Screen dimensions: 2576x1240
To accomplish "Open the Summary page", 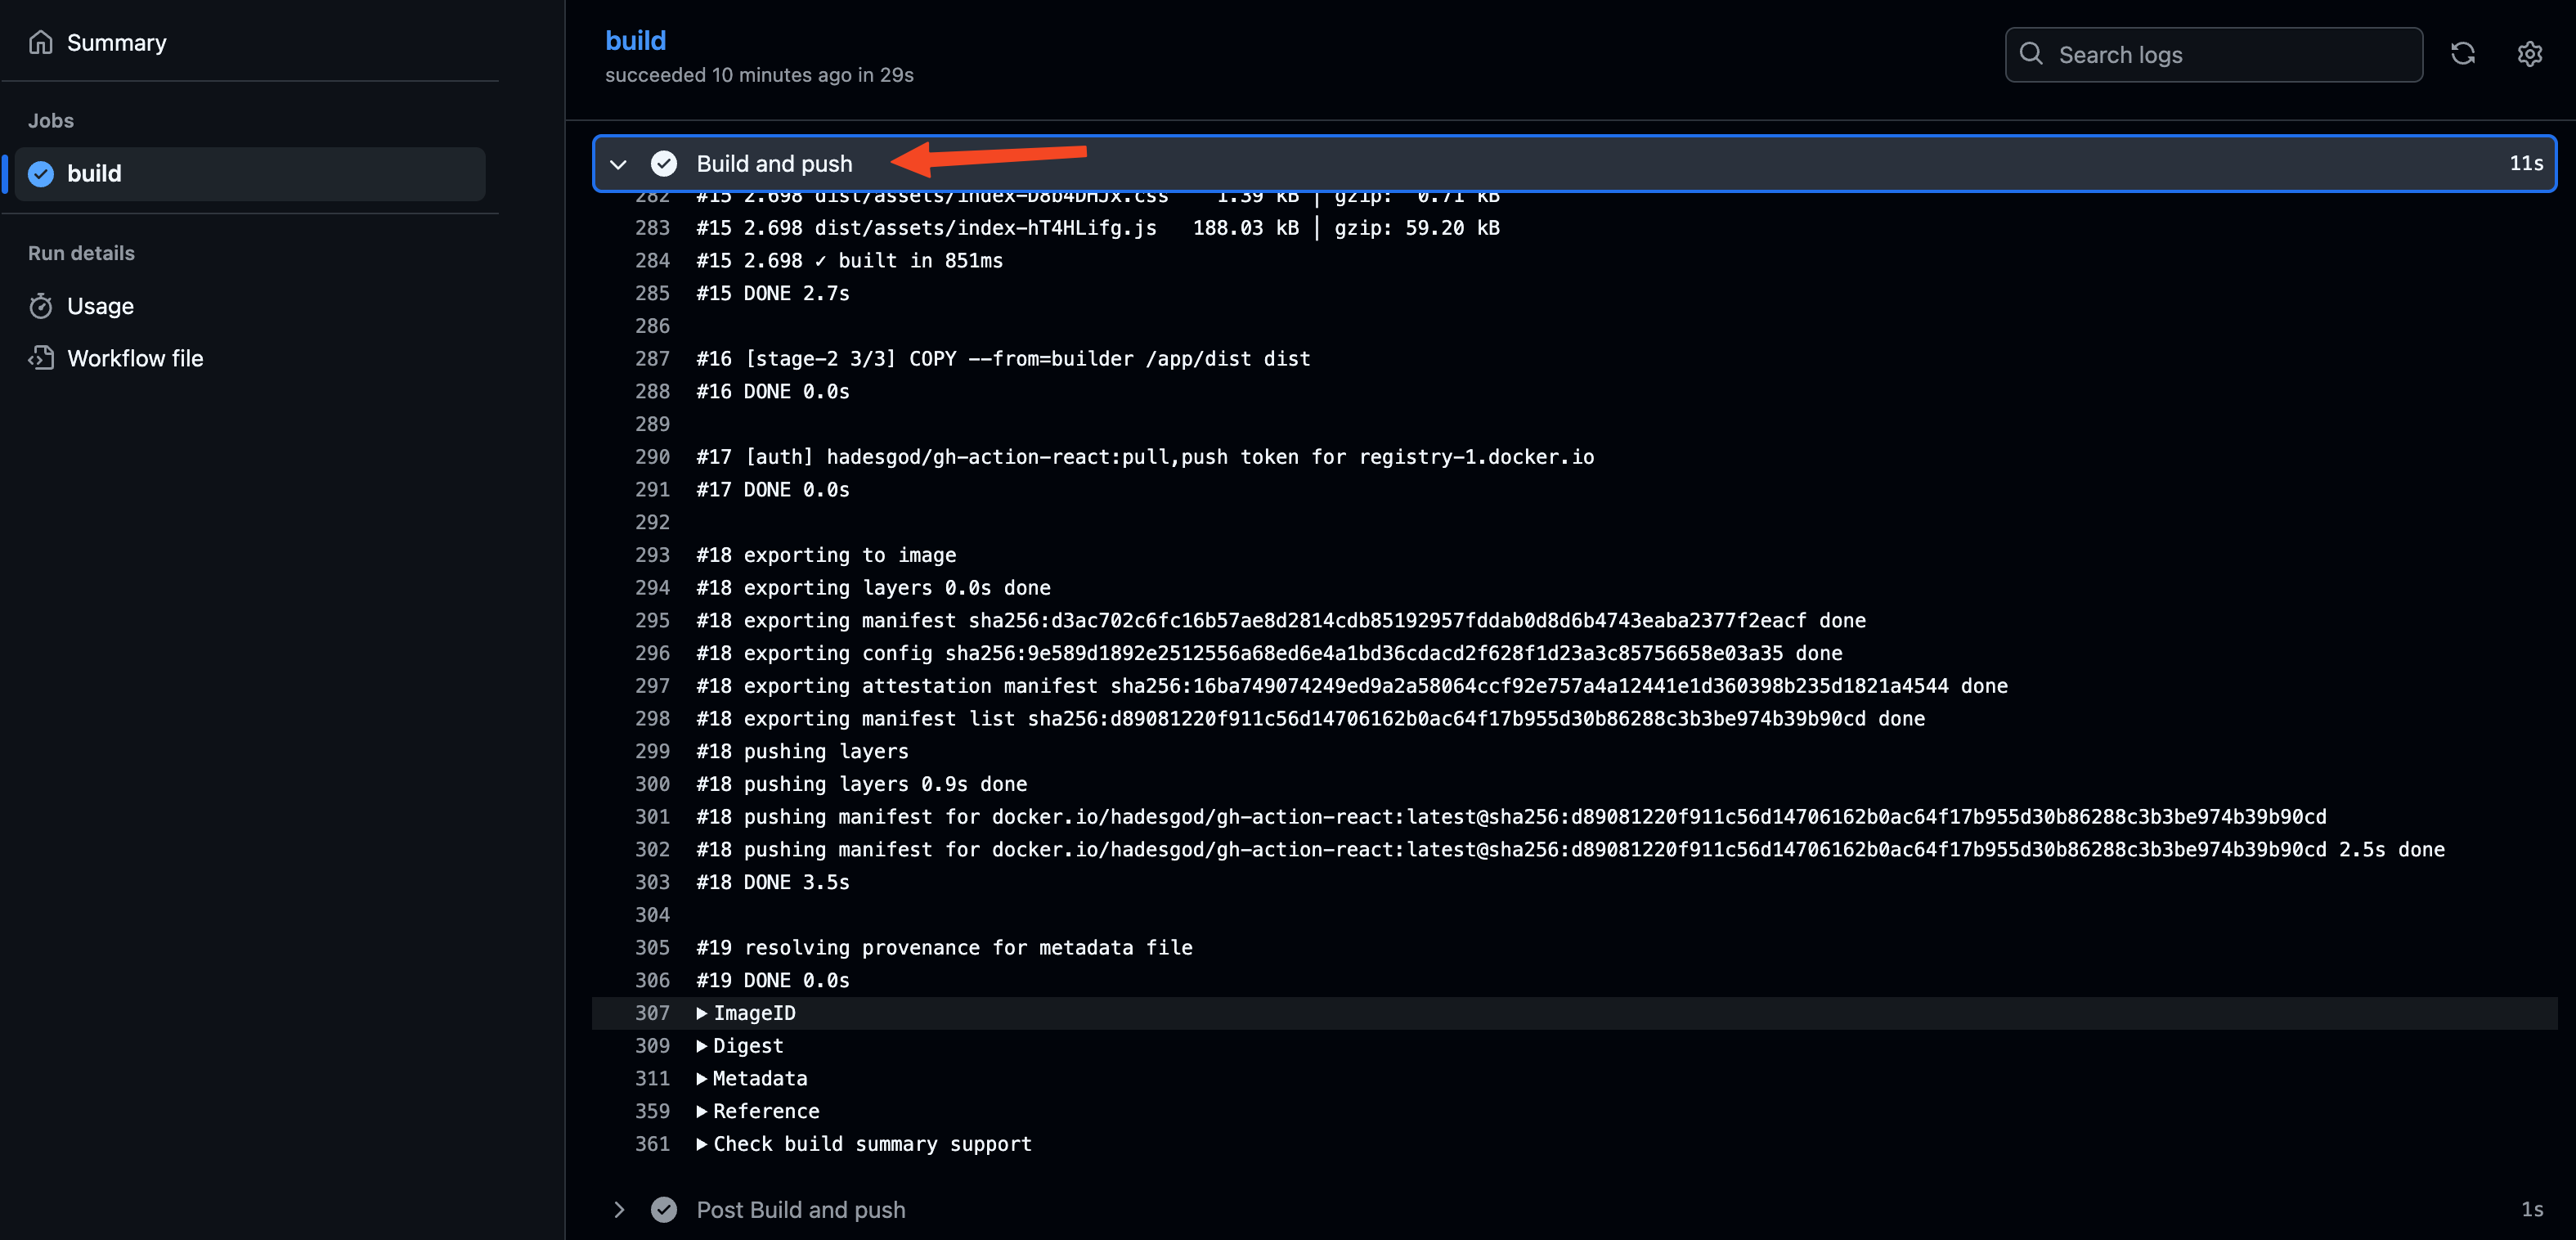I will [116, 42].
